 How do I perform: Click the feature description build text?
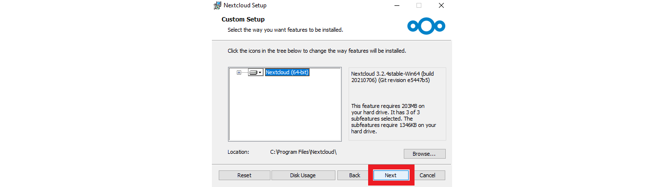(393, 77)
